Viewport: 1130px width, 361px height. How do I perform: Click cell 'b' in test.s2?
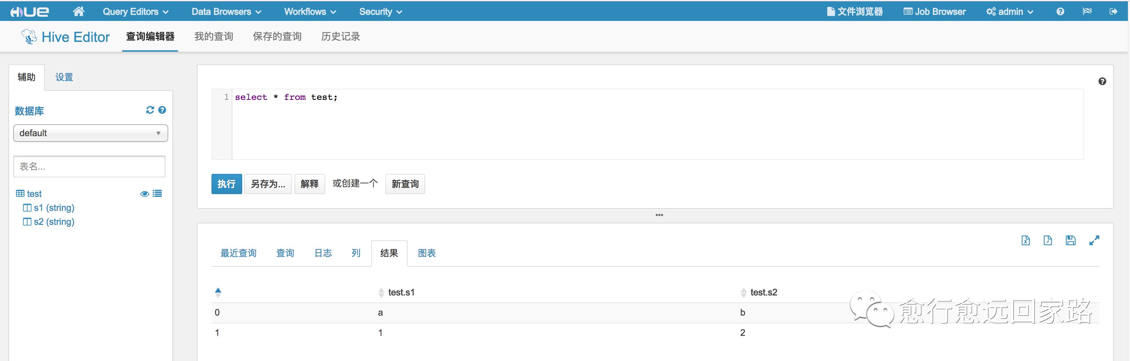pos(742,312)
